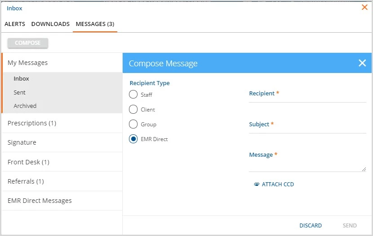Open My Messages section
This screenshot has width=373, height=236.
[x=62, y=63]
